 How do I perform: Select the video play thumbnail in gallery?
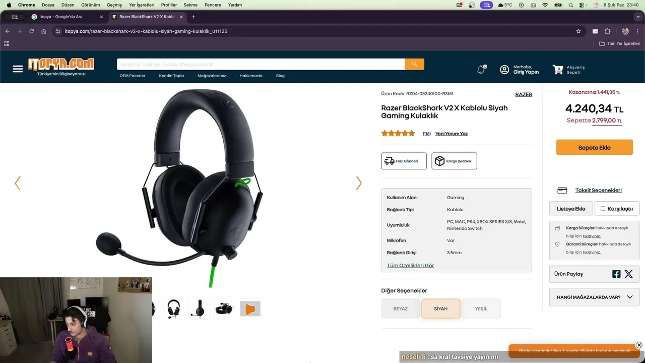pos(250,309)
